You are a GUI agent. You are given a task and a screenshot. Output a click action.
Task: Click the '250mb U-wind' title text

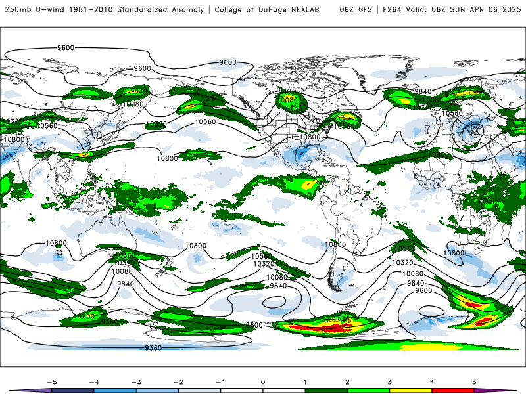(x=35, y=9)
